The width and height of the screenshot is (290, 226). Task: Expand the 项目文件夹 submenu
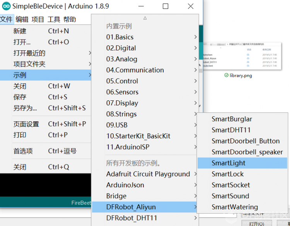(x=46, y=64)
